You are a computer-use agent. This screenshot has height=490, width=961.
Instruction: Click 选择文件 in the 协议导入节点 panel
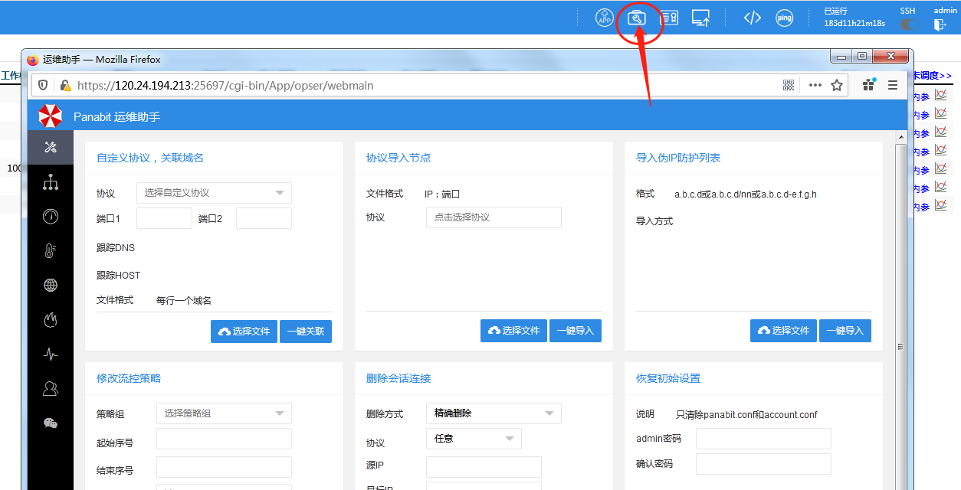click(x=513, y=331)
